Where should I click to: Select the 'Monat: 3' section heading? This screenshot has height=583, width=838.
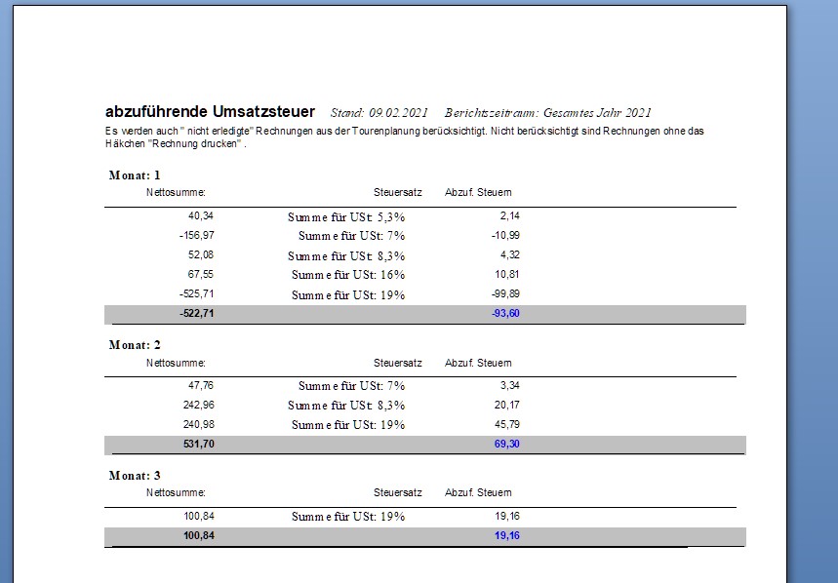click(135, 476)
